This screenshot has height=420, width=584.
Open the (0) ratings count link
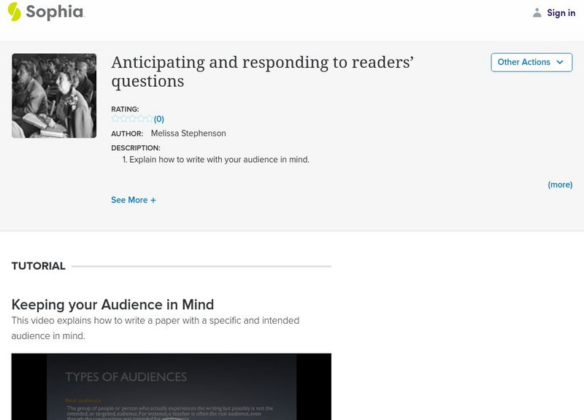159,119
